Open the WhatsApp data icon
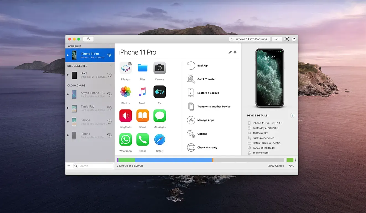 [x=126, y=140]
